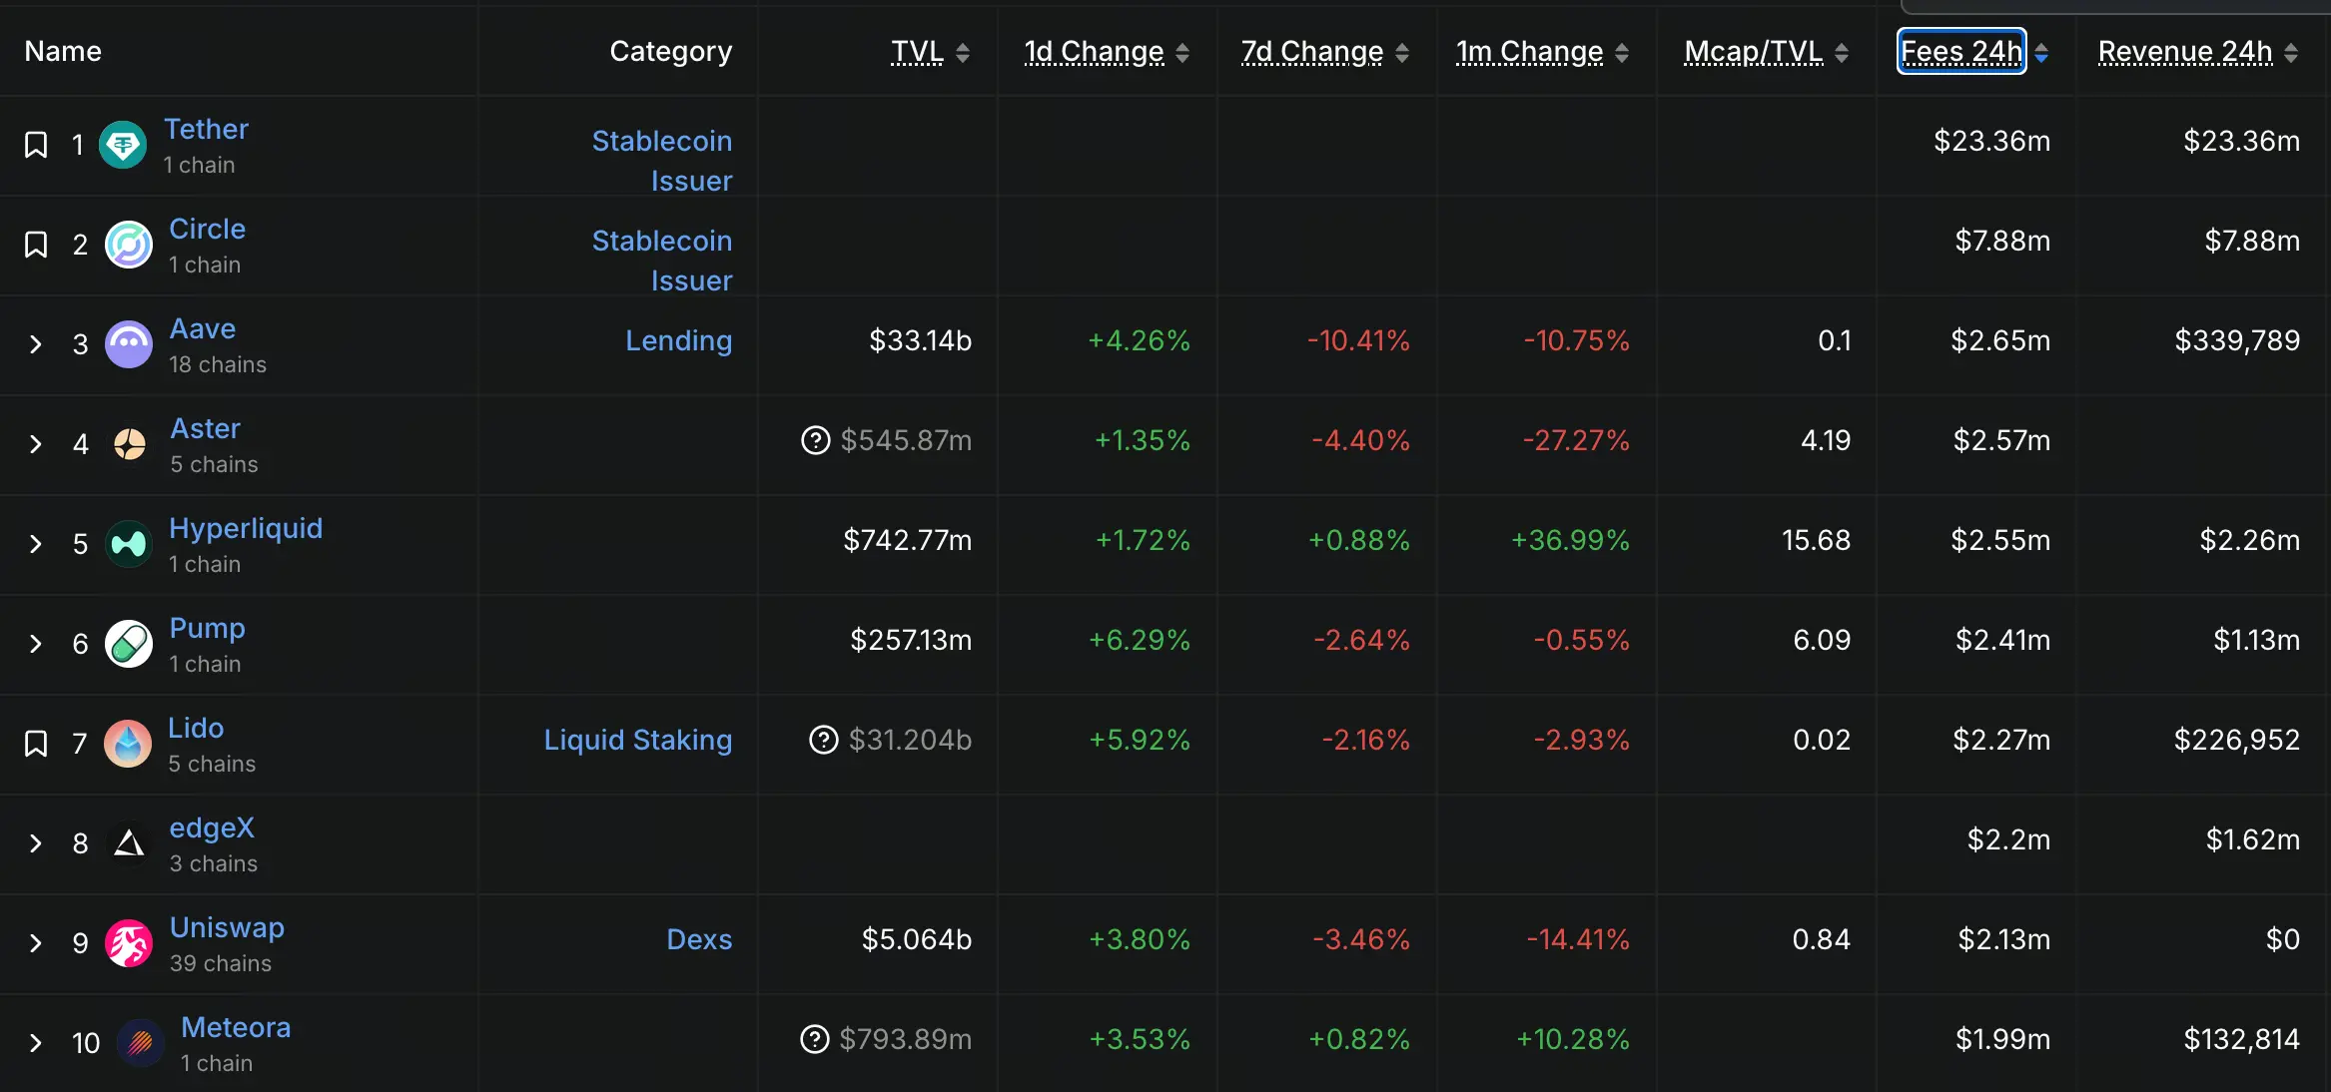This screenshot has height=1092, width=2331.
Task: Bookmark the Lido protocol row
Action: [36, 744]
